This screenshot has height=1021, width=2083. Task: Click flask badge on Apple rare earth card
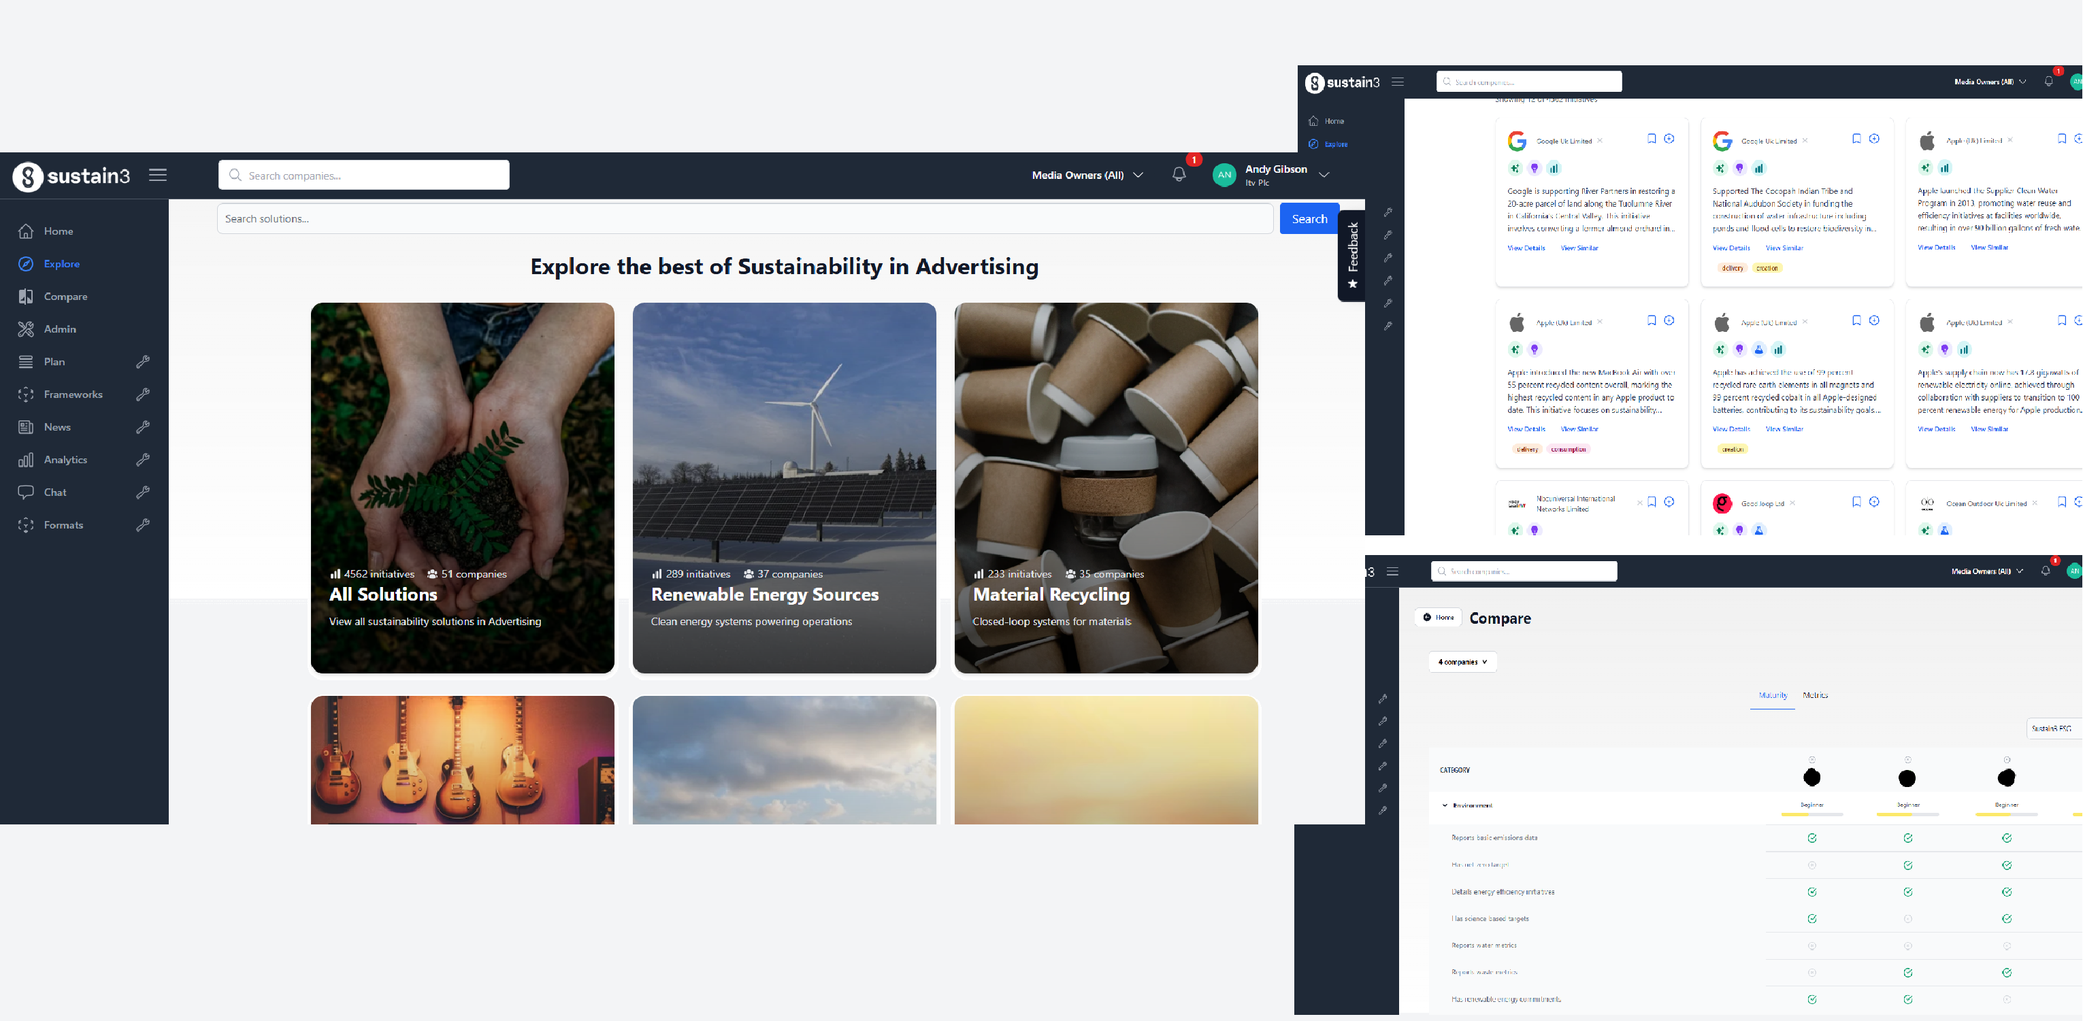click(1759, 349)
